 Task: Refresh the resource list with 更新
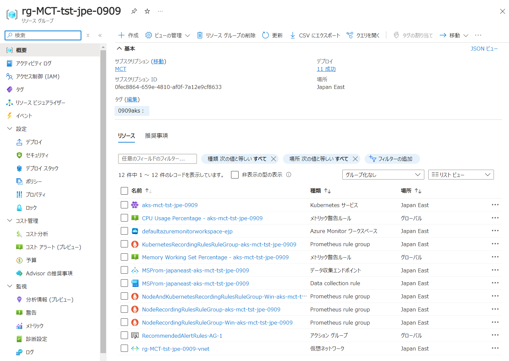pos(272,35)
